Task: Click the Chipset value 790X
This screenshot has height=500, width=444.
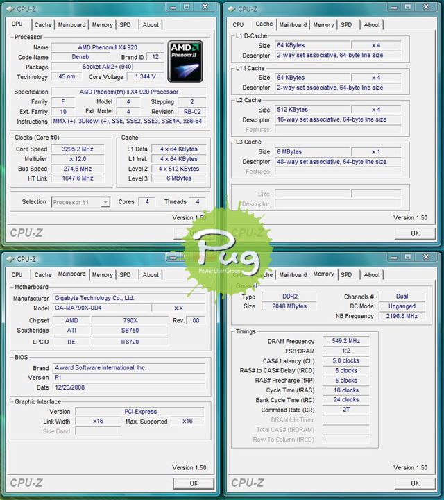Action: 130,320
